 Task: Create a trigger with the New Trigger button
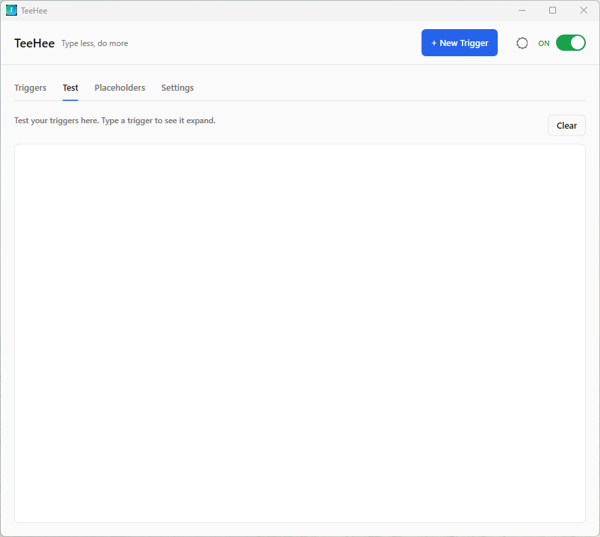(x=459, y=42)
